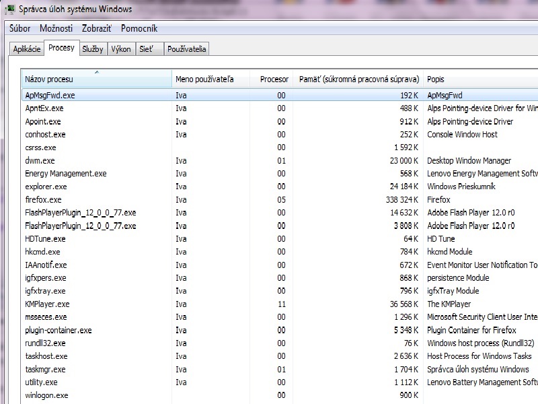Image resolution: width=538 pixels, height=404 pixels.
Task: Sort by Popis column header
Action: click(471, 79)
